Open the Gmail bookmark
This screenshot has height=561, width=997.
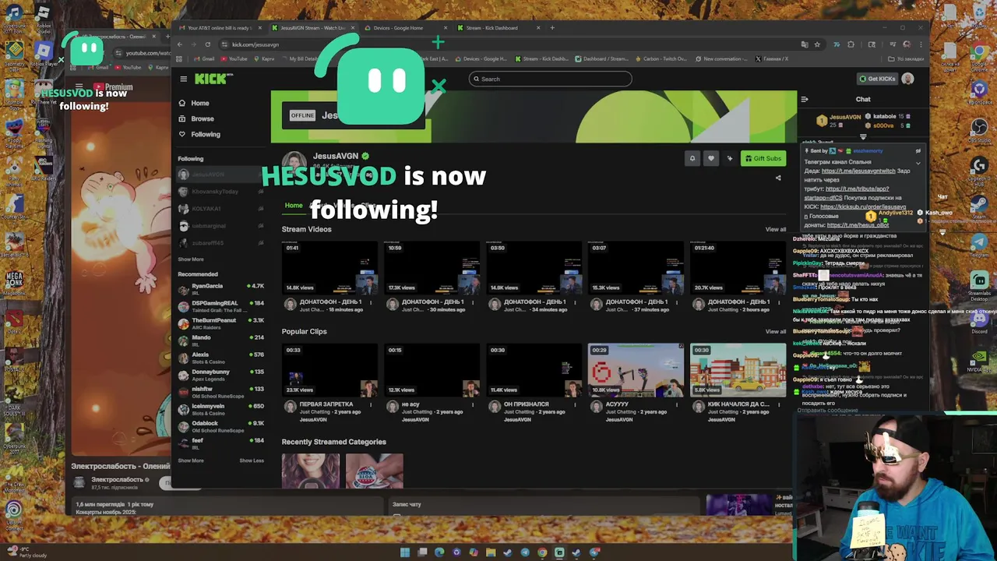[204, 58]
